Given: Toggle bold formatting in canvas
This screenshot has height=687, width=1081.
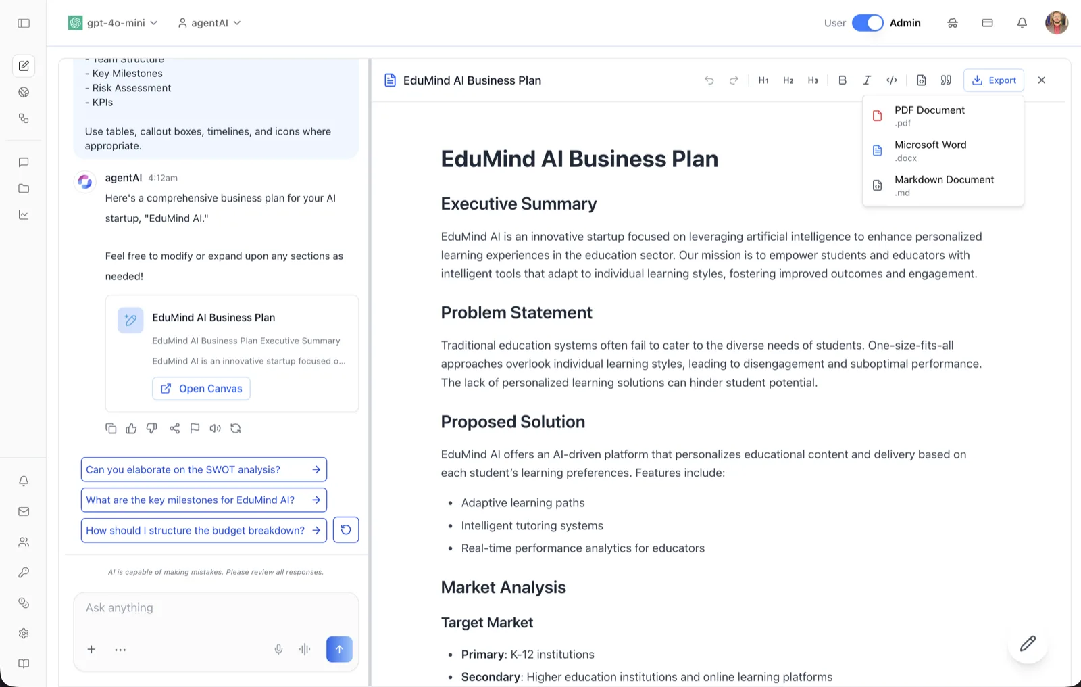Looking at the screenshot, I should pyautogui.click(x=843, y=80).
